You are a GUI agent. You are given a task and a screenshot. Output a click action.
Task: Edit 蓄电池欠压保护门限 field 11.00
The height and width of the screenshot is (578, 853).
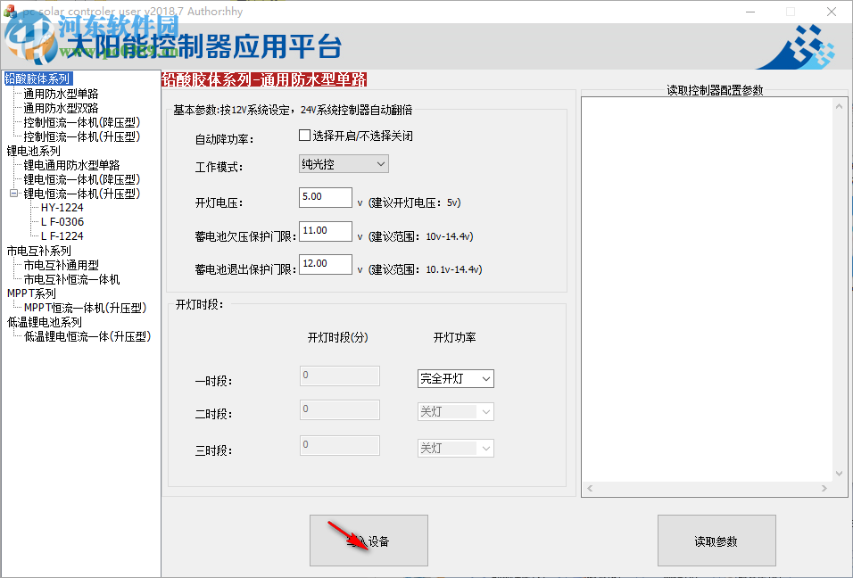pos(326,230)
